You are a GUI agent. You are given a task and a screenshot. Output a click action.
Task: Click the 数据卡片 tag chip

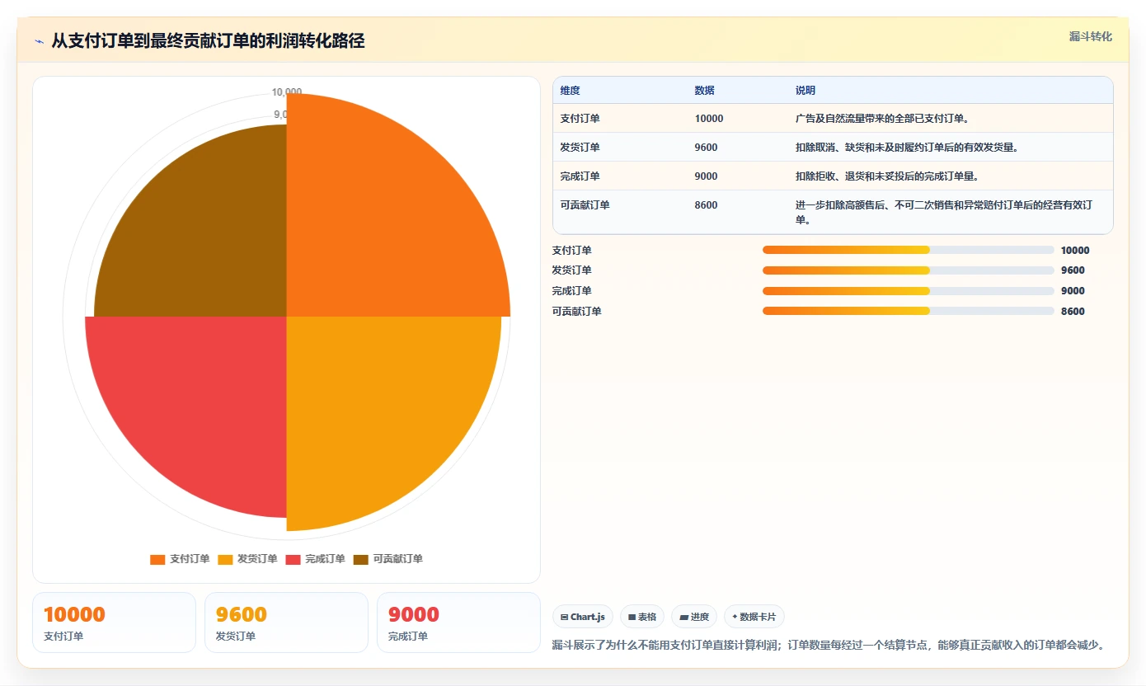[754, 617]
